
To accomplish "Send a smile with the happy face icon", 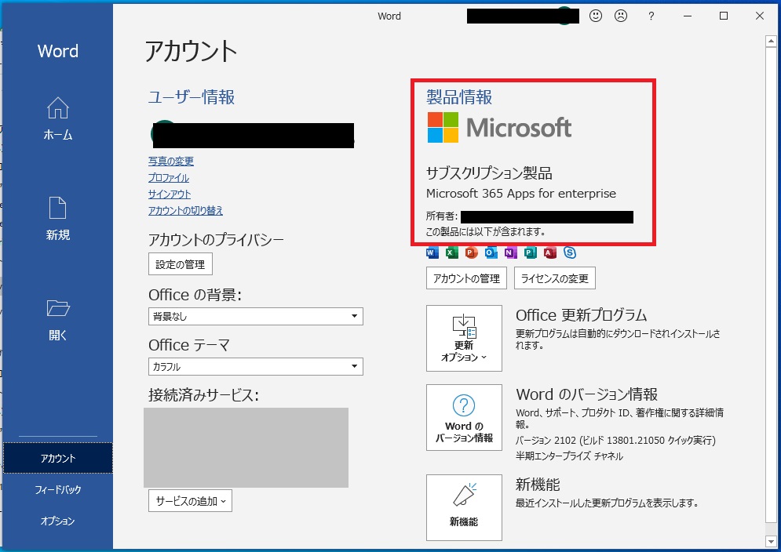I will coord(596,16).
